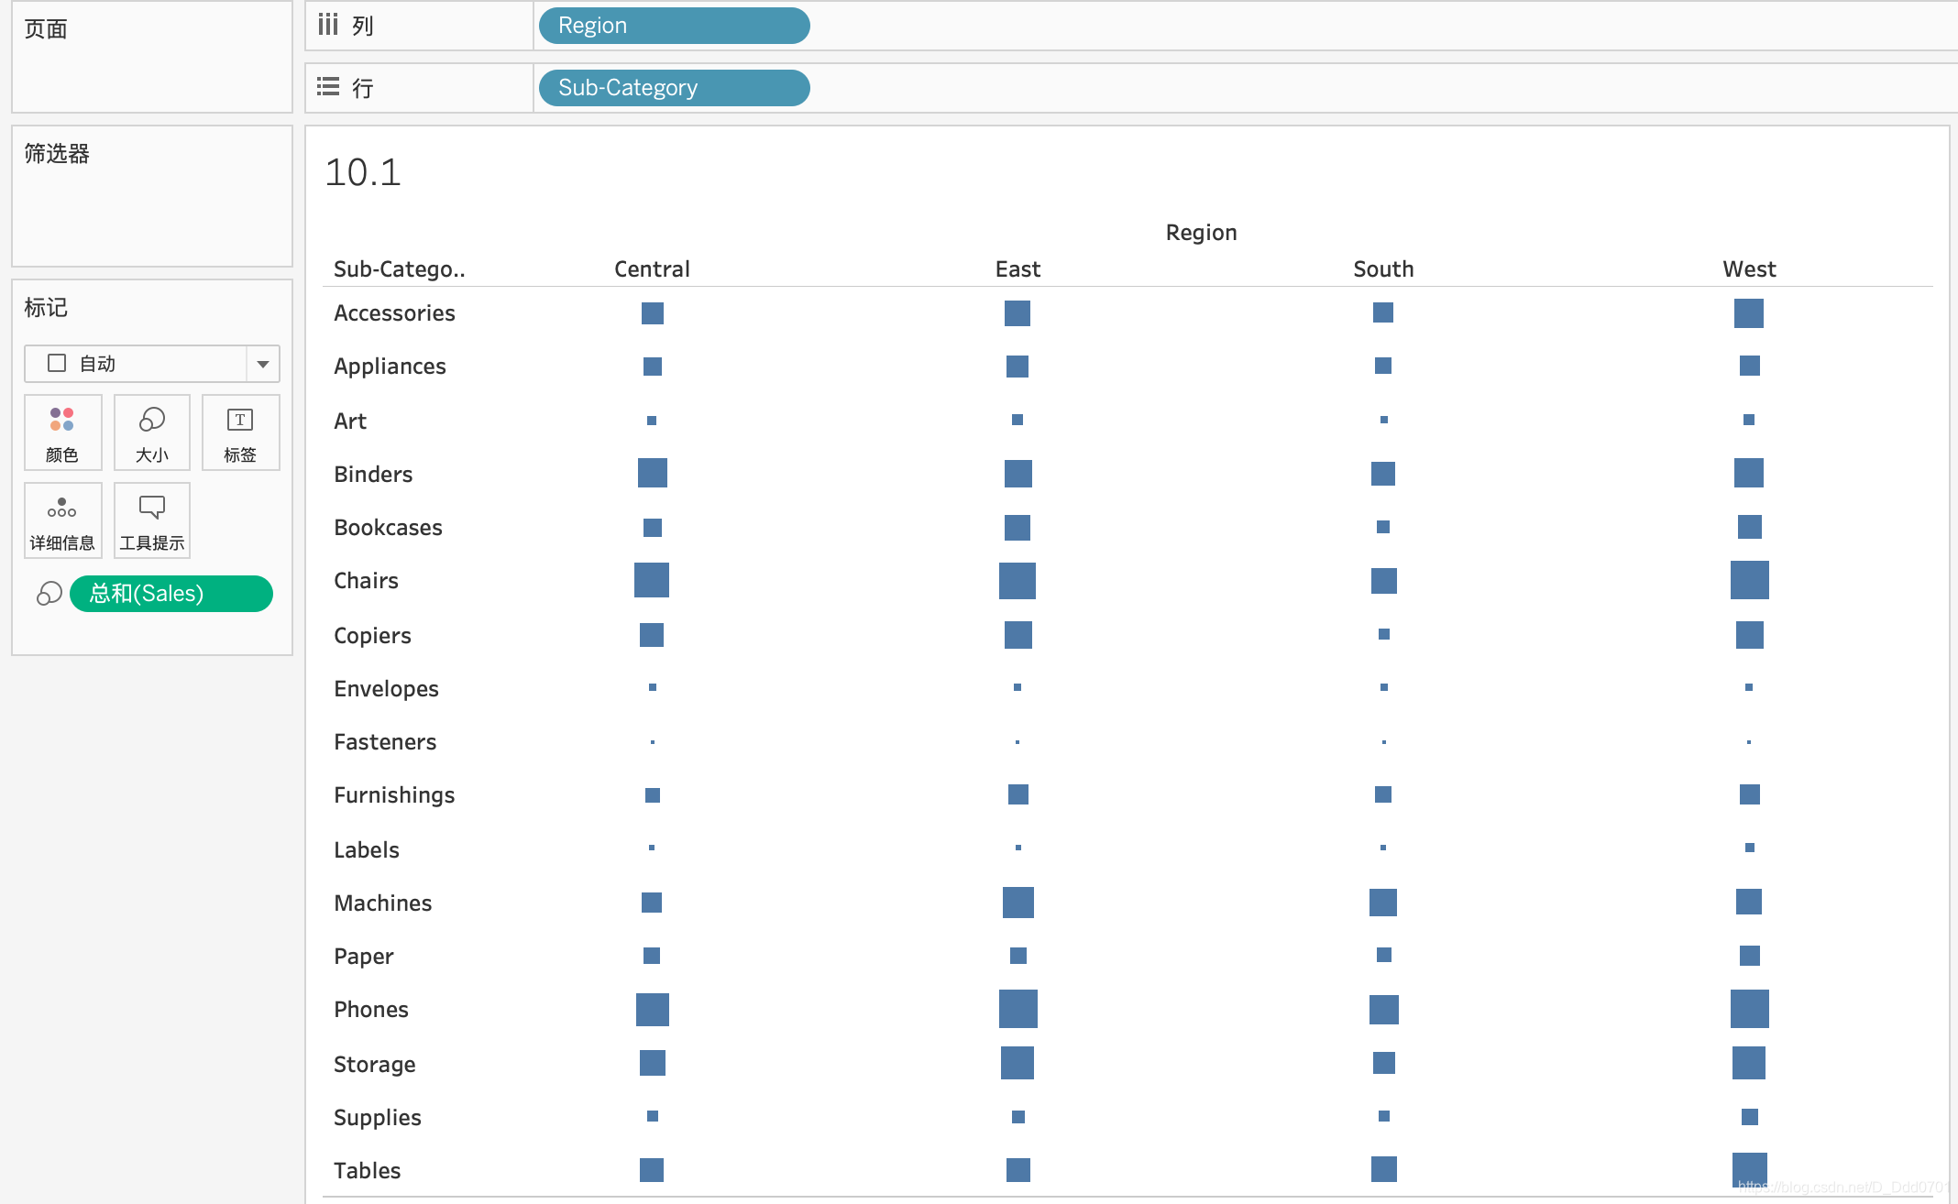Click the Central column header

point(652,268)
